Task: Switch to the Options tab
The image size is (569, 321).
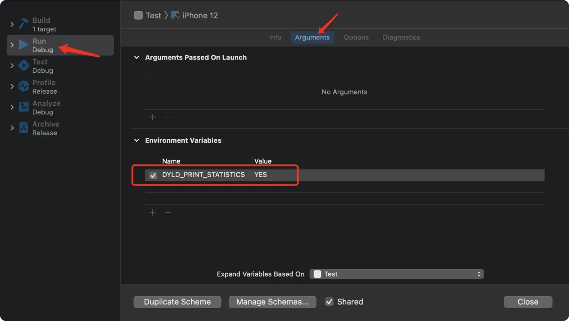Action: click(356, 37)
